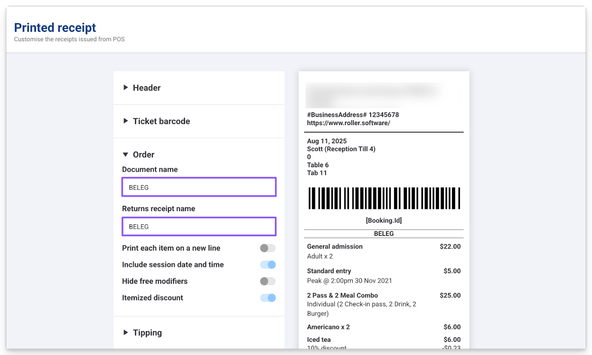Expand the Tipping section arrow

(x=126, y=332)
